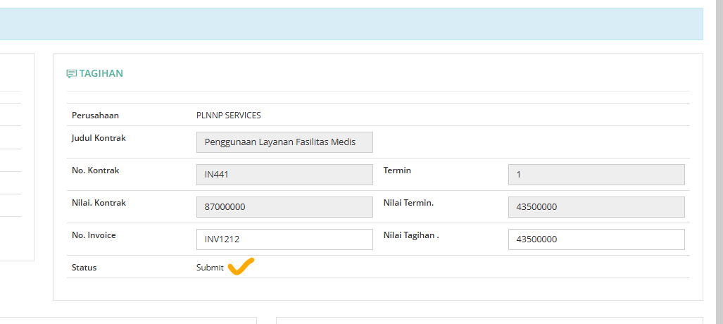Click the Judul Kontrak label
723x324 pixels.
click(99, 138)
